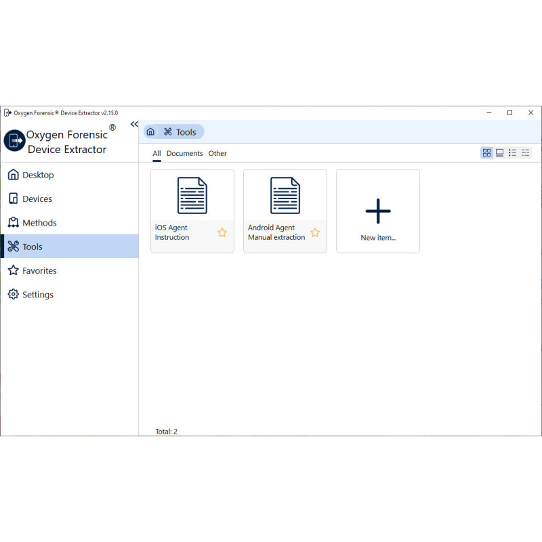
Task: Click the Total: 2 status text
Action: [x=166, y=432]
